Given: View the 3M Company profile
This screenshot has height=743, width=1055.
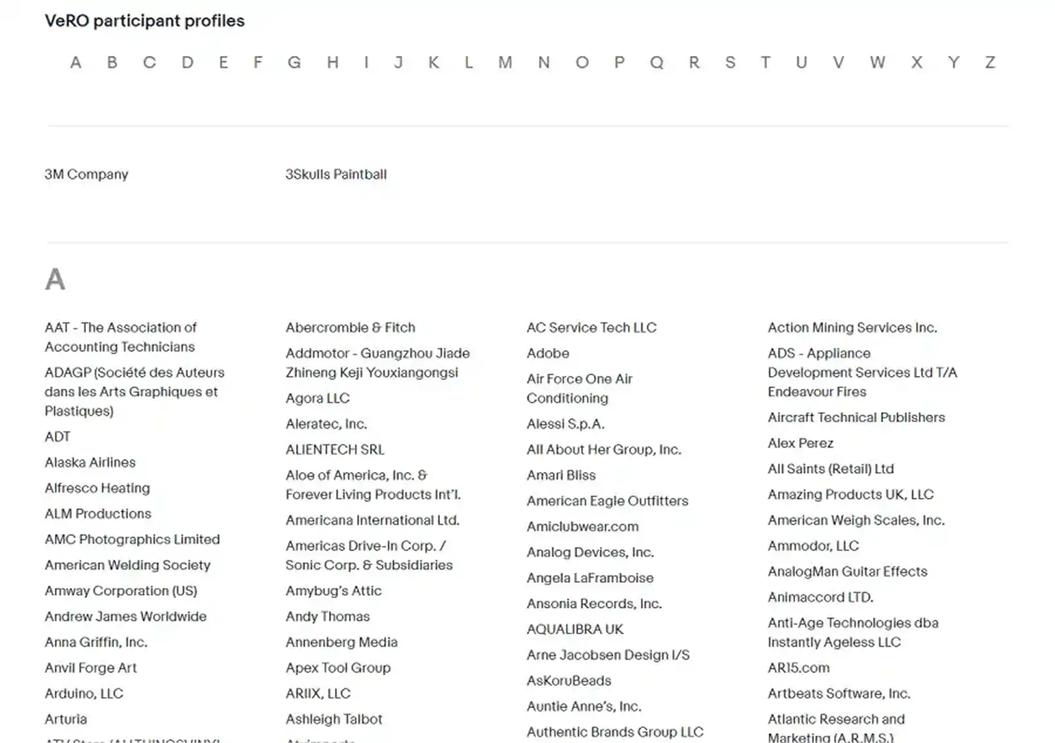Looking at the screenshot, I should pos(86,174).
